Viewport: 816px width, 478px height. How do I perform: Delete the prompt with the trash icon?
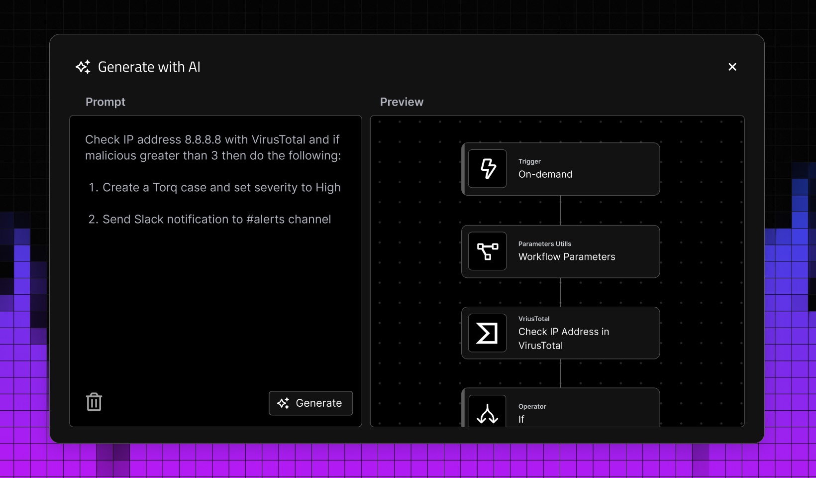[x=94, y=402]
